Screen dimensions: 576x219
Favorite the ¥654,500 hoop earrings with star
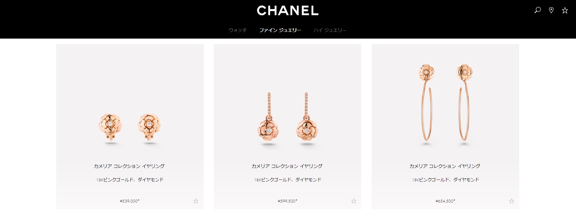(x=511, y=201)
